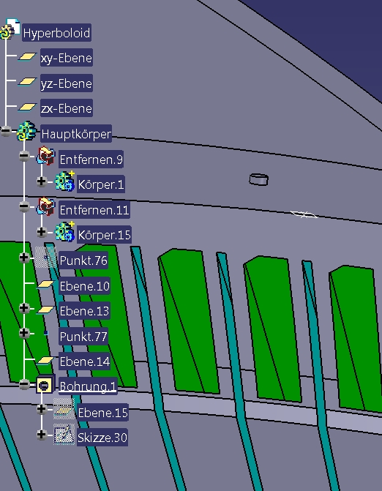Image resolution: width=382 pixels, height=491 pixels.
Task: Select the Ebene.15 tree label
Action: 103,413
